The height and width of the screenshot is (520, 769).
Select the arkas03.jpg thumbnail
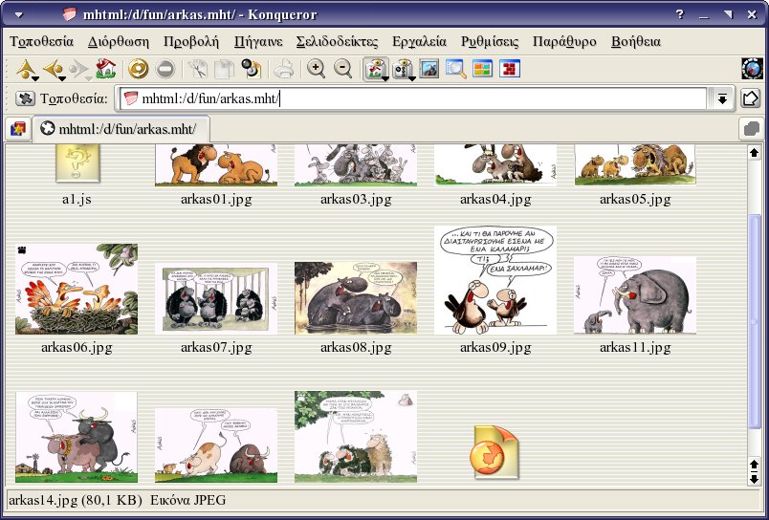(x=356, y=165)
